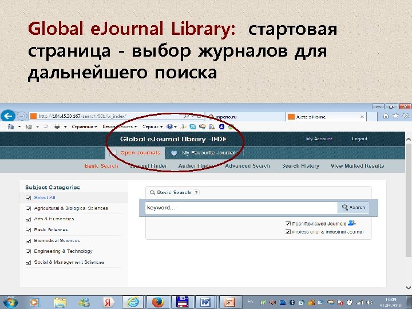412x309 pixels.
Task: Open Yandex browser from taskbar
Action: (x=108, y=303)
